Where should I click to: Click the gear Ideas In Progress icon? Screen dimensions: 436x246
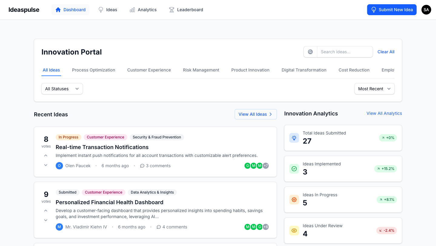pos(294,200)
